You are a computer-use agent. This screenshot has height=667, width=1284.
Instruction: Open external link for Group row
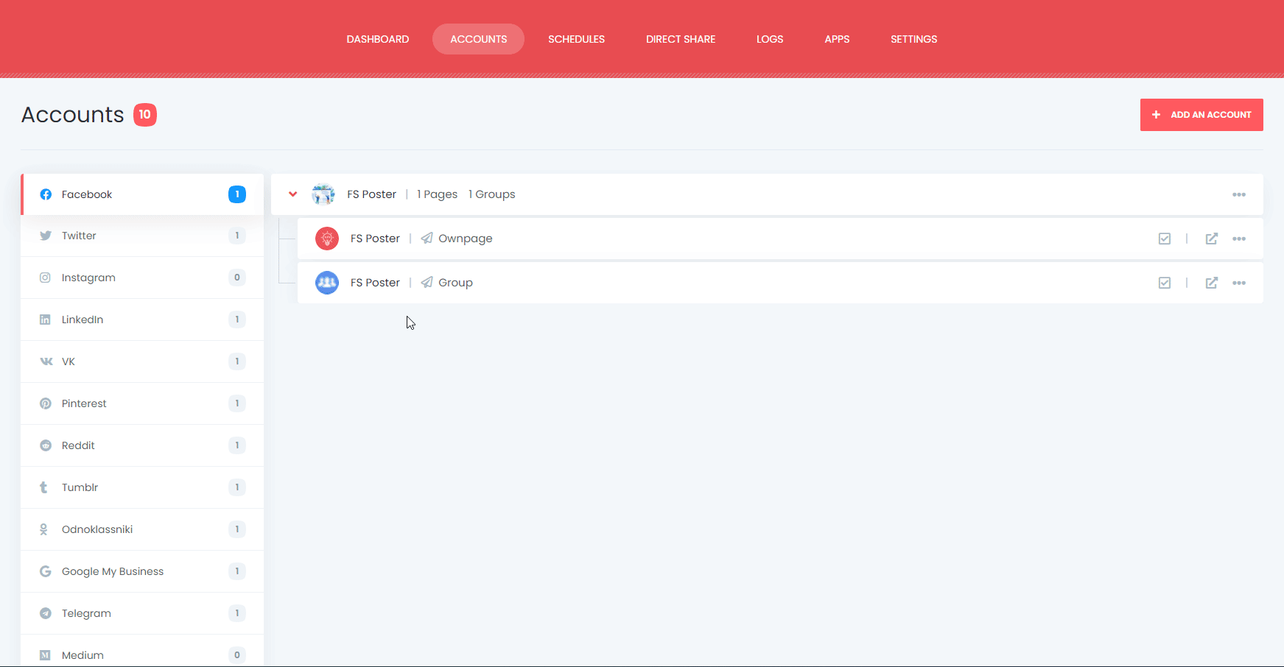click(1211, 283)
